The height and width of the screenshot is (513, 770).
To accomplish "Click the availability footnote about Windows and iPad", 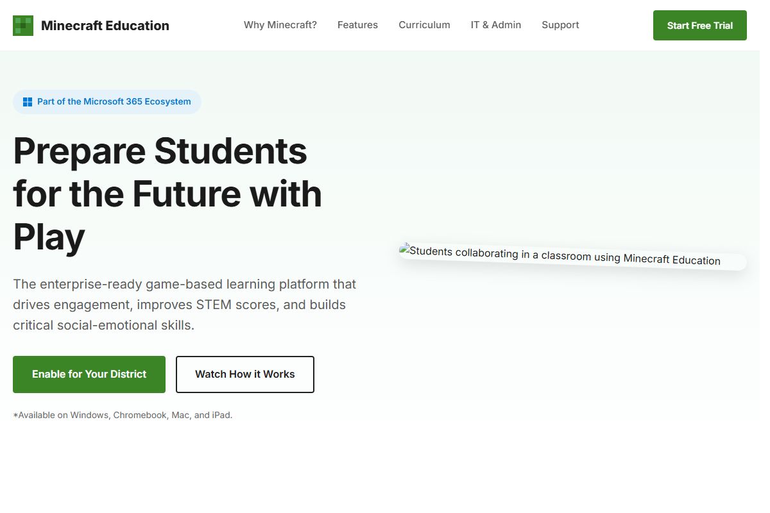I will pos(123,415).
